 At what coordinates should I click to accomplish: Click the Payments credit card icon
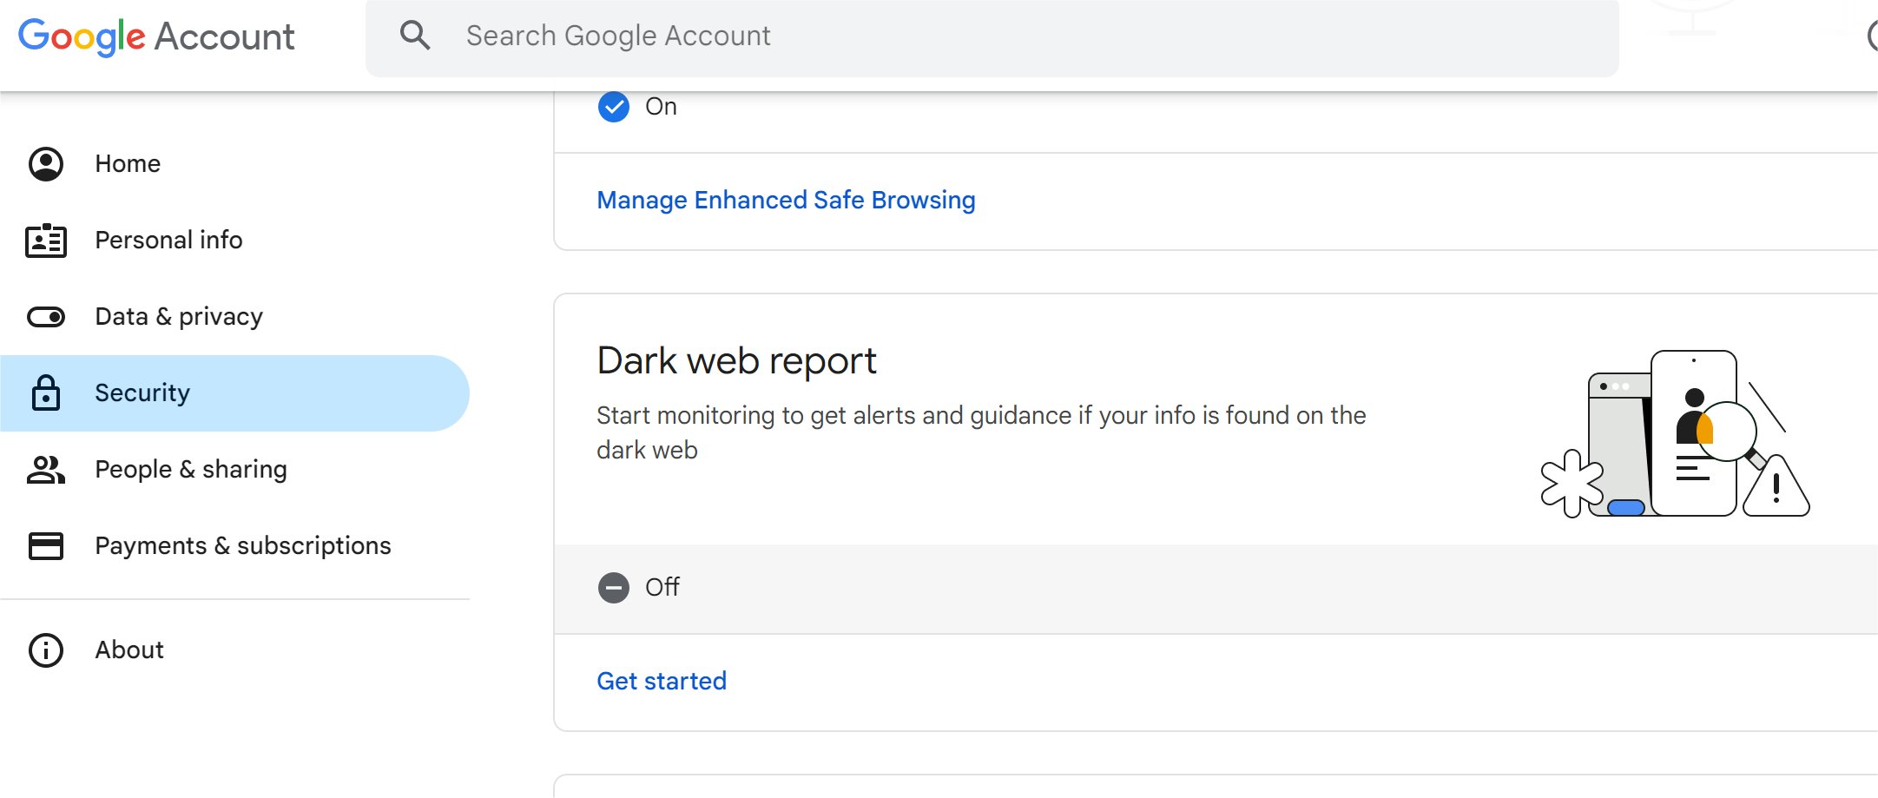46,546
